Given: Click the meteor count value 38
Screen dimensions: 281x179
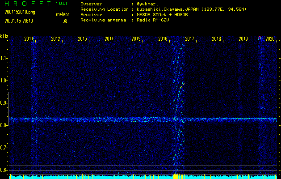Looking at the screenshot, I should point(65,21).
